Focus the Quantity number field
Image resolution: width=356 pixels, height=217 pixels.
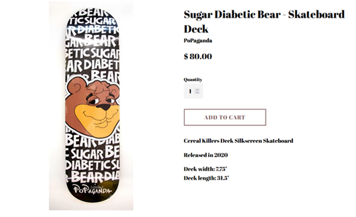click(190, 91)
